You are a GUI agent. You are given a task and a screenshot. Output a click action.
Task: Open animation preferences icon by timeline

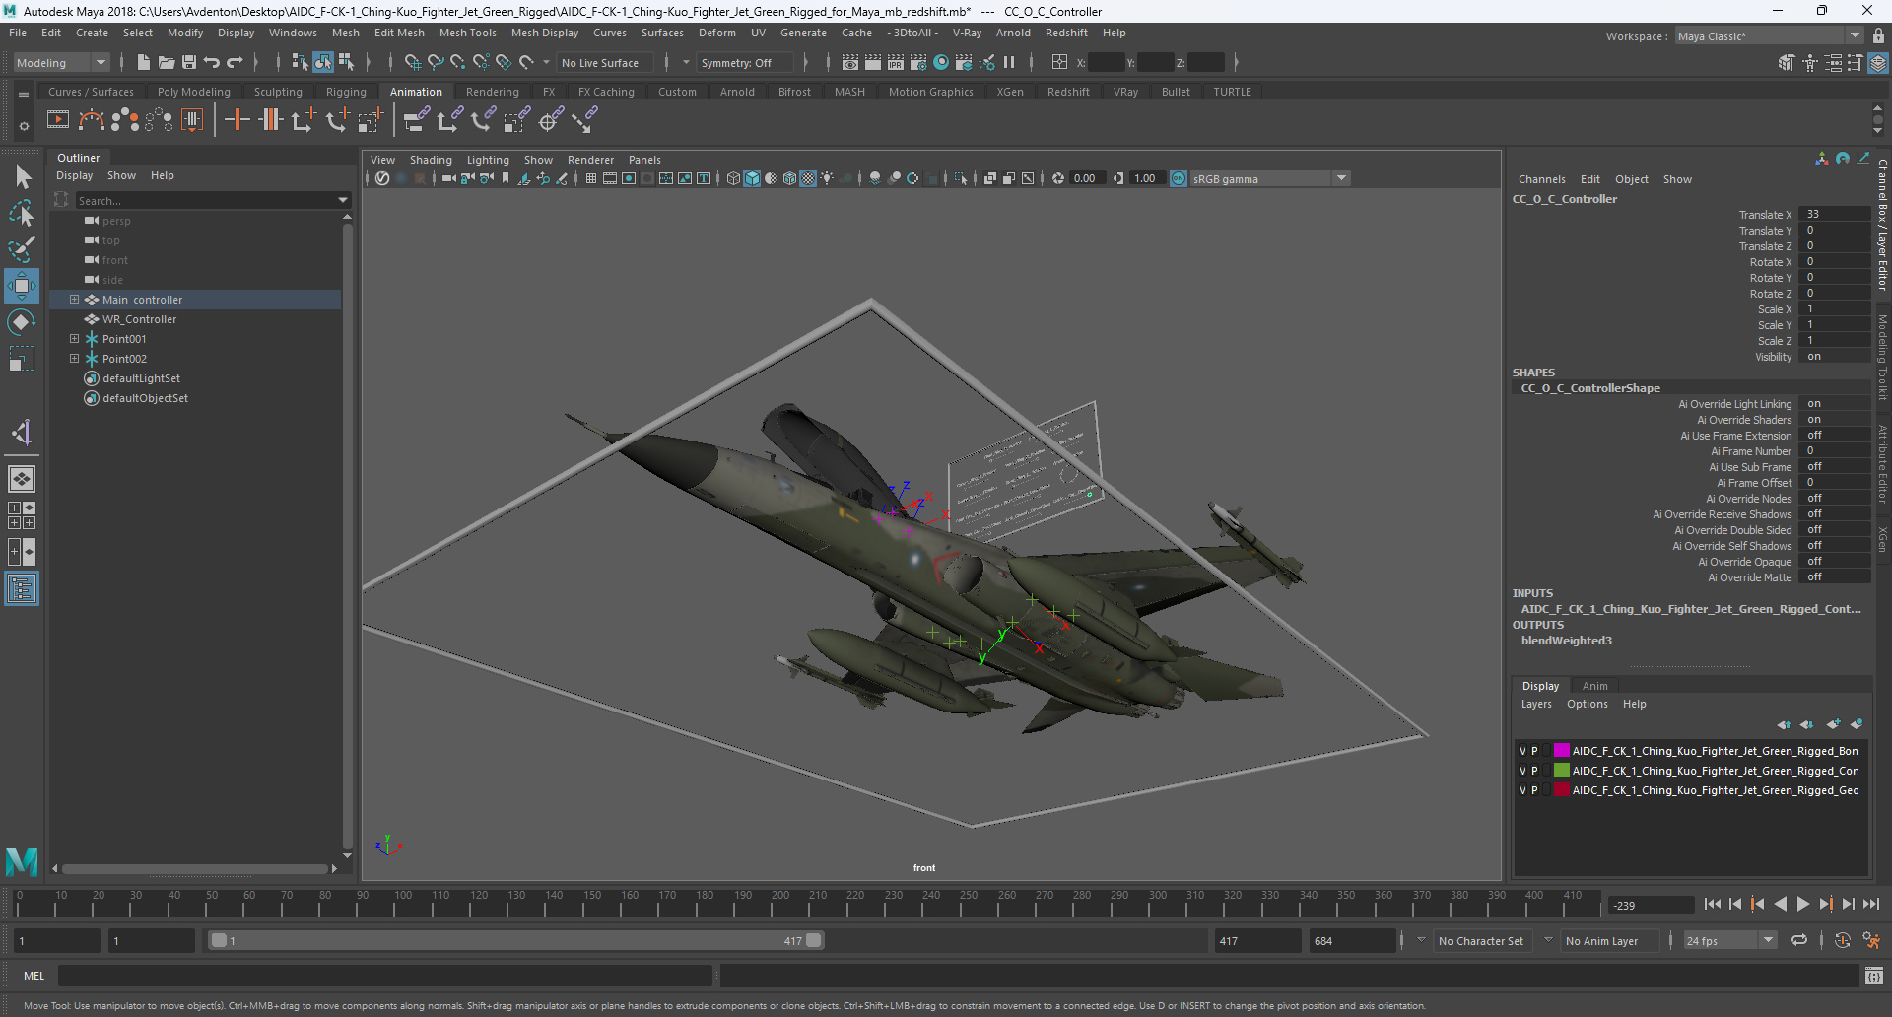[1871, 941]
